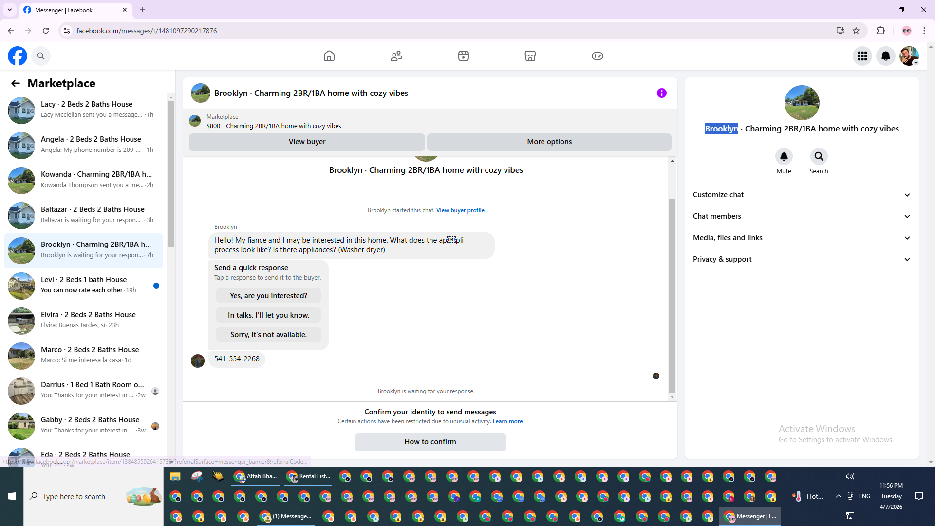The image size is (935, 526).
Task: Open Darrius 1 Bed 1 Bath Room chat
Action: click(84, 391)
